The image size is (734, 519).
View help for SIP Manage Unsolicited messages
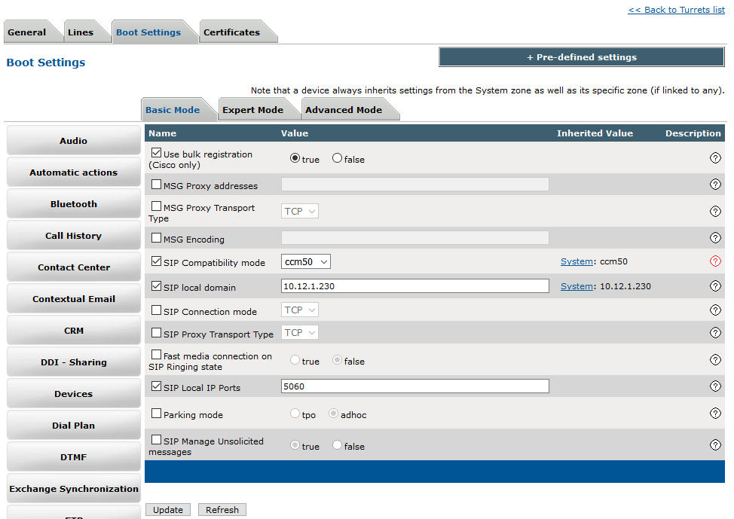point(715,444)
